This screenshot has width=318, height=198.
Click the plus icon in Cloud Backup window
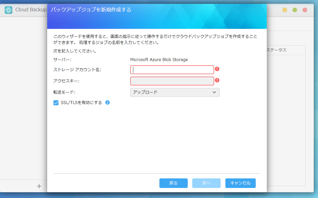[x=39, y=186]
